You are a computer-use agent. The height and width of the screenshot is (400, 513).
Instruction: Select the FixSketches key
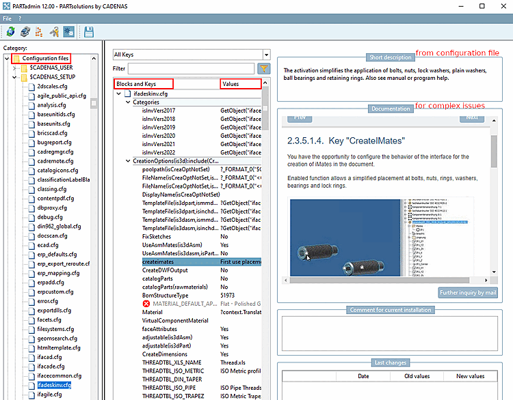click(x=157, y=237)
